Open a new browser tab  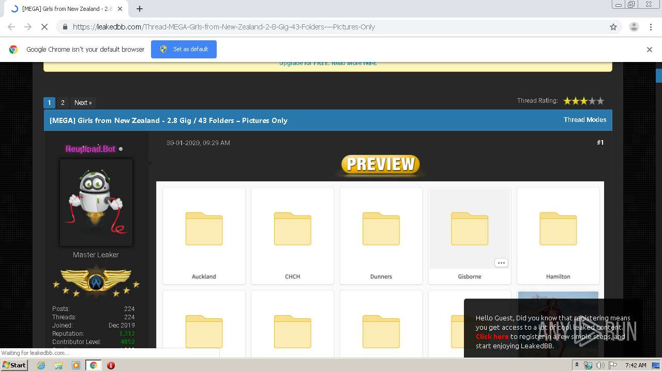(x=140, y=9)
